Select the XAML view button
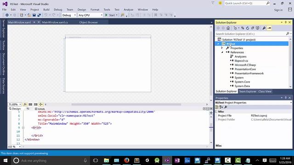The image size is (294, 165). [x=40, y=109]
